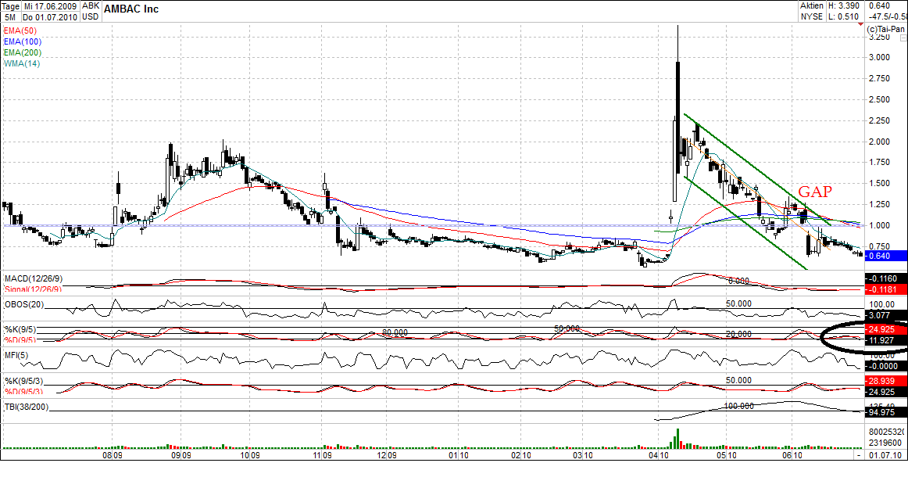Click the high value H: 3.390

click(x=844, y=5)
